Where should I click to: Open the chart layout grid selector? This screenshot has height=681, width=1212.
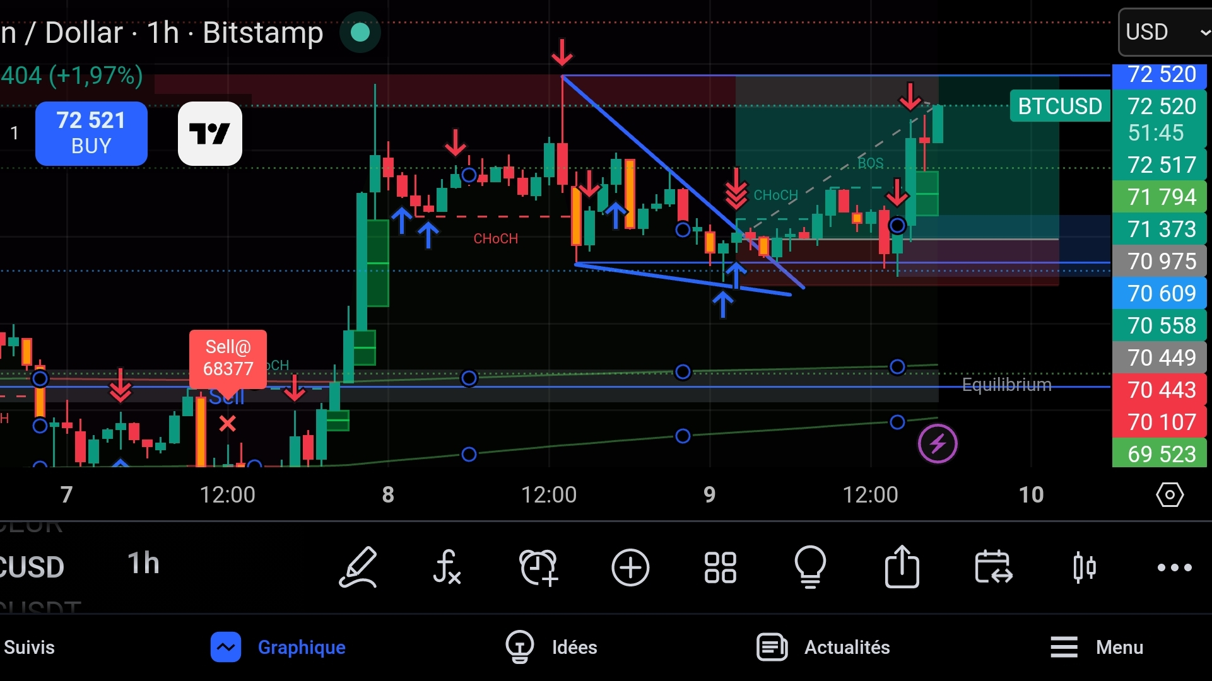(x=720, y=567)
